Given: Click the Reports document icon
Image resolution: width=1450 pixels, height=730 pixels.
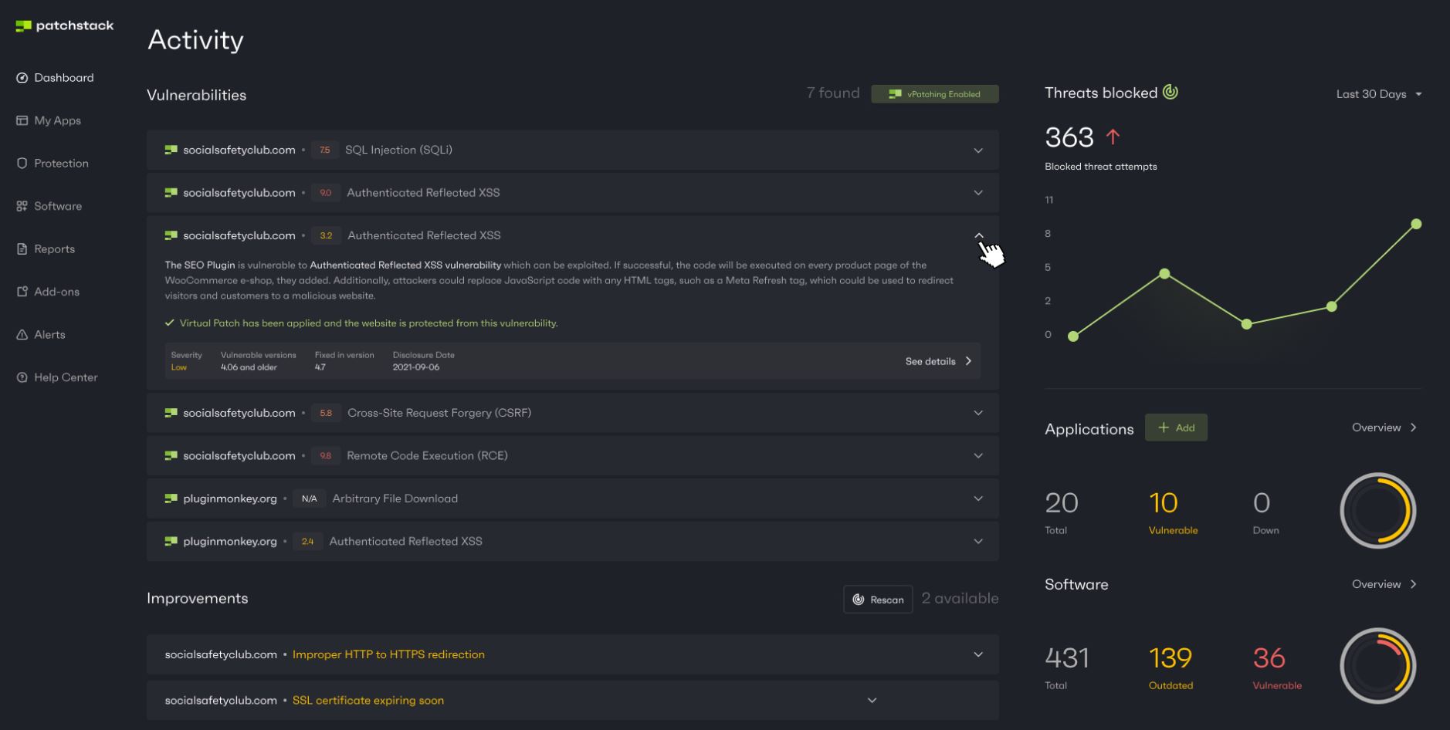Looking at the screenshot, I should [x=22, y=249].
